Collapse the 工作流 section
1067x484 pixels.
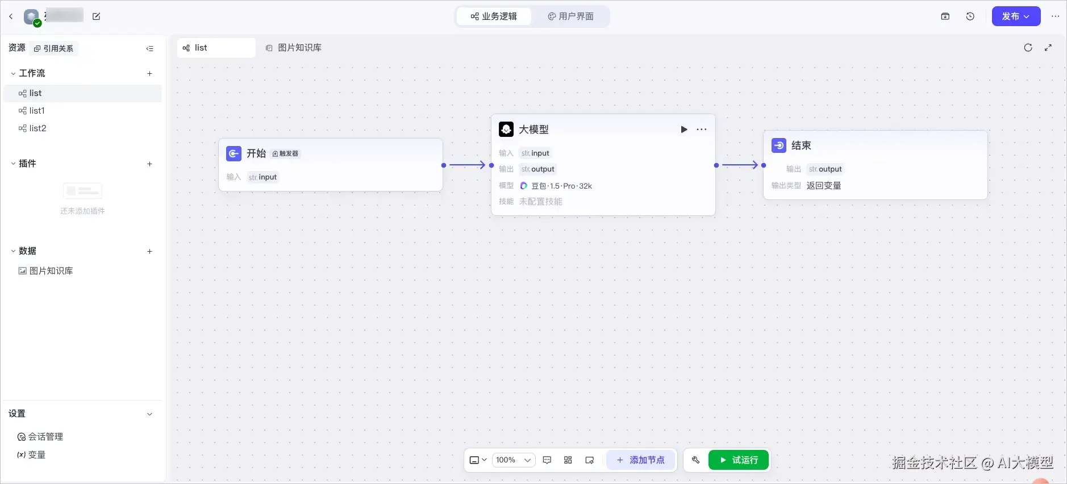[x=13, y=73]
